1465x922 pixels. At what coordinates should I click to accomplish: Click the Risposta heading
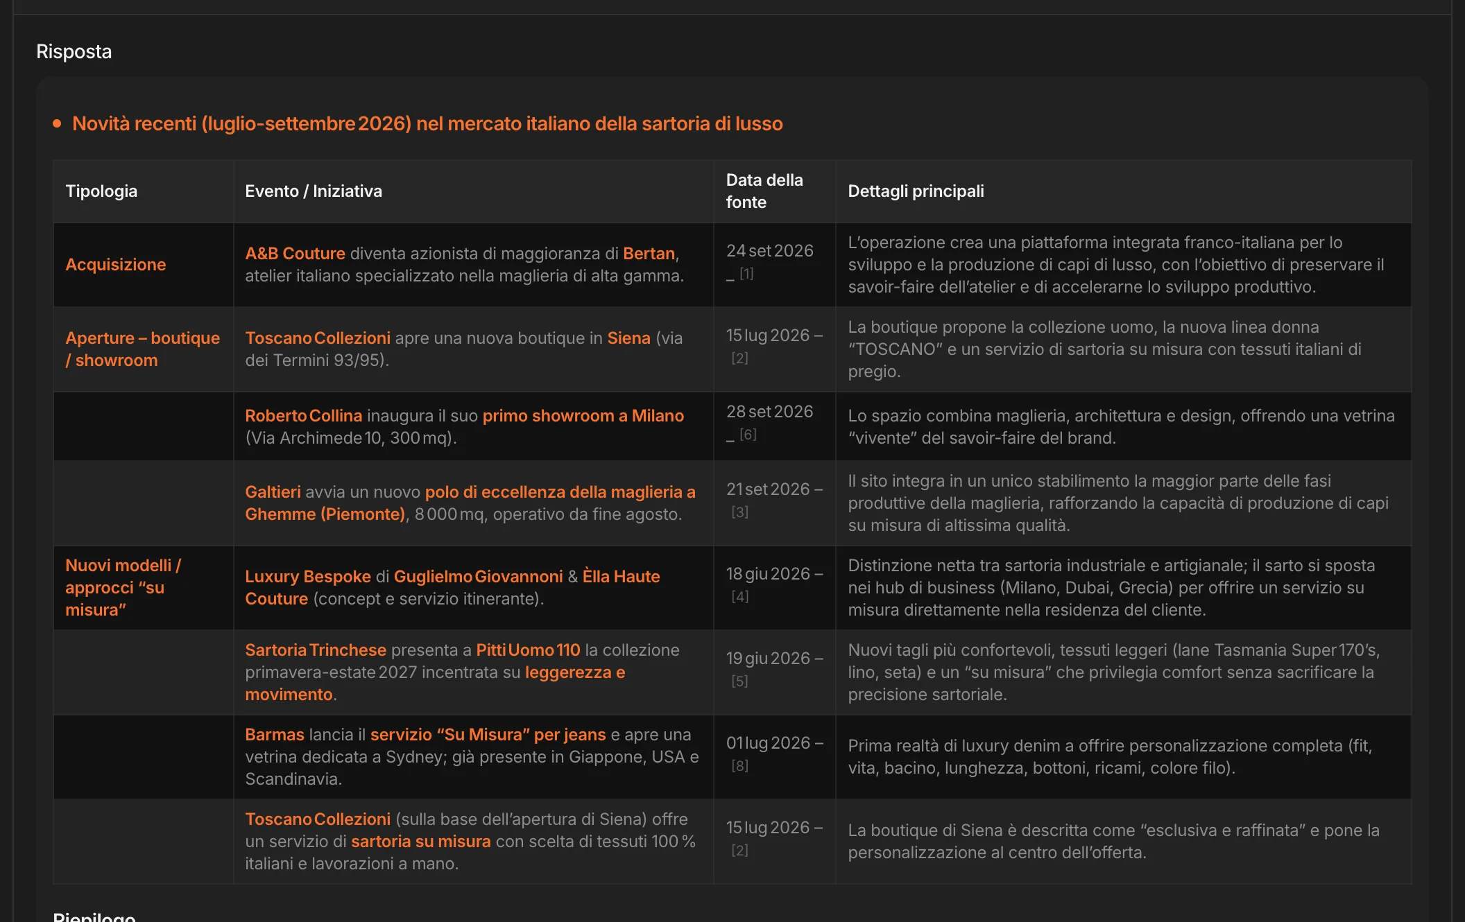coord(74,51)
